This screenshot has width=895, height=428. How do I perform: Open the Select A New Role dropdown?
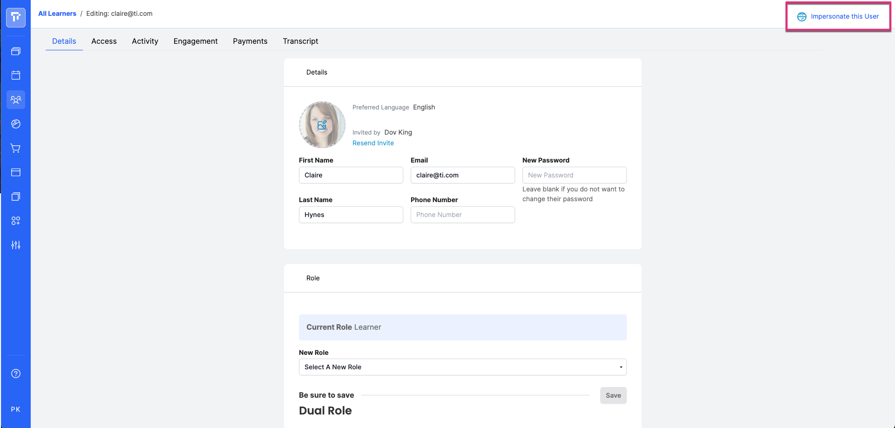point(462,367)
